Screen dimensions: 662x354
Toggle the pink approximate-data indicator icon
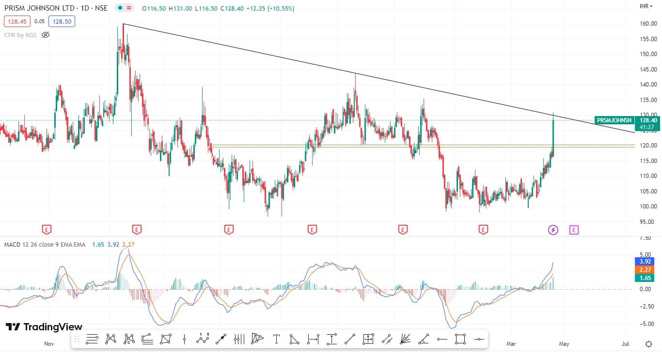[x=129, y=8]
